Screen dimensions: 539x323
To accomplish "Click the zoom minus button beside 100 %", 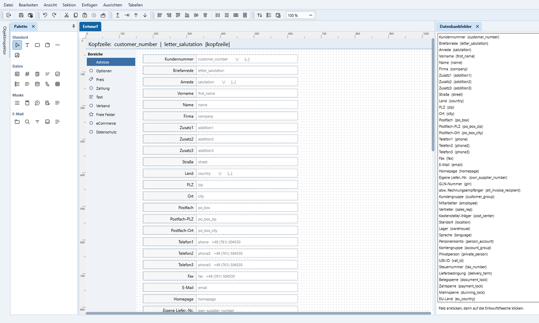I will coord(311,15).
